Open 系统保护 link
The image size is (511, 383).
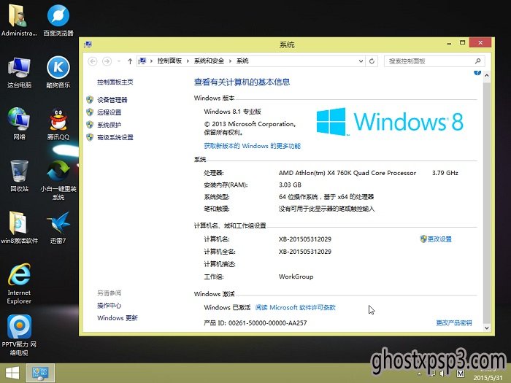tap(109, 125)
